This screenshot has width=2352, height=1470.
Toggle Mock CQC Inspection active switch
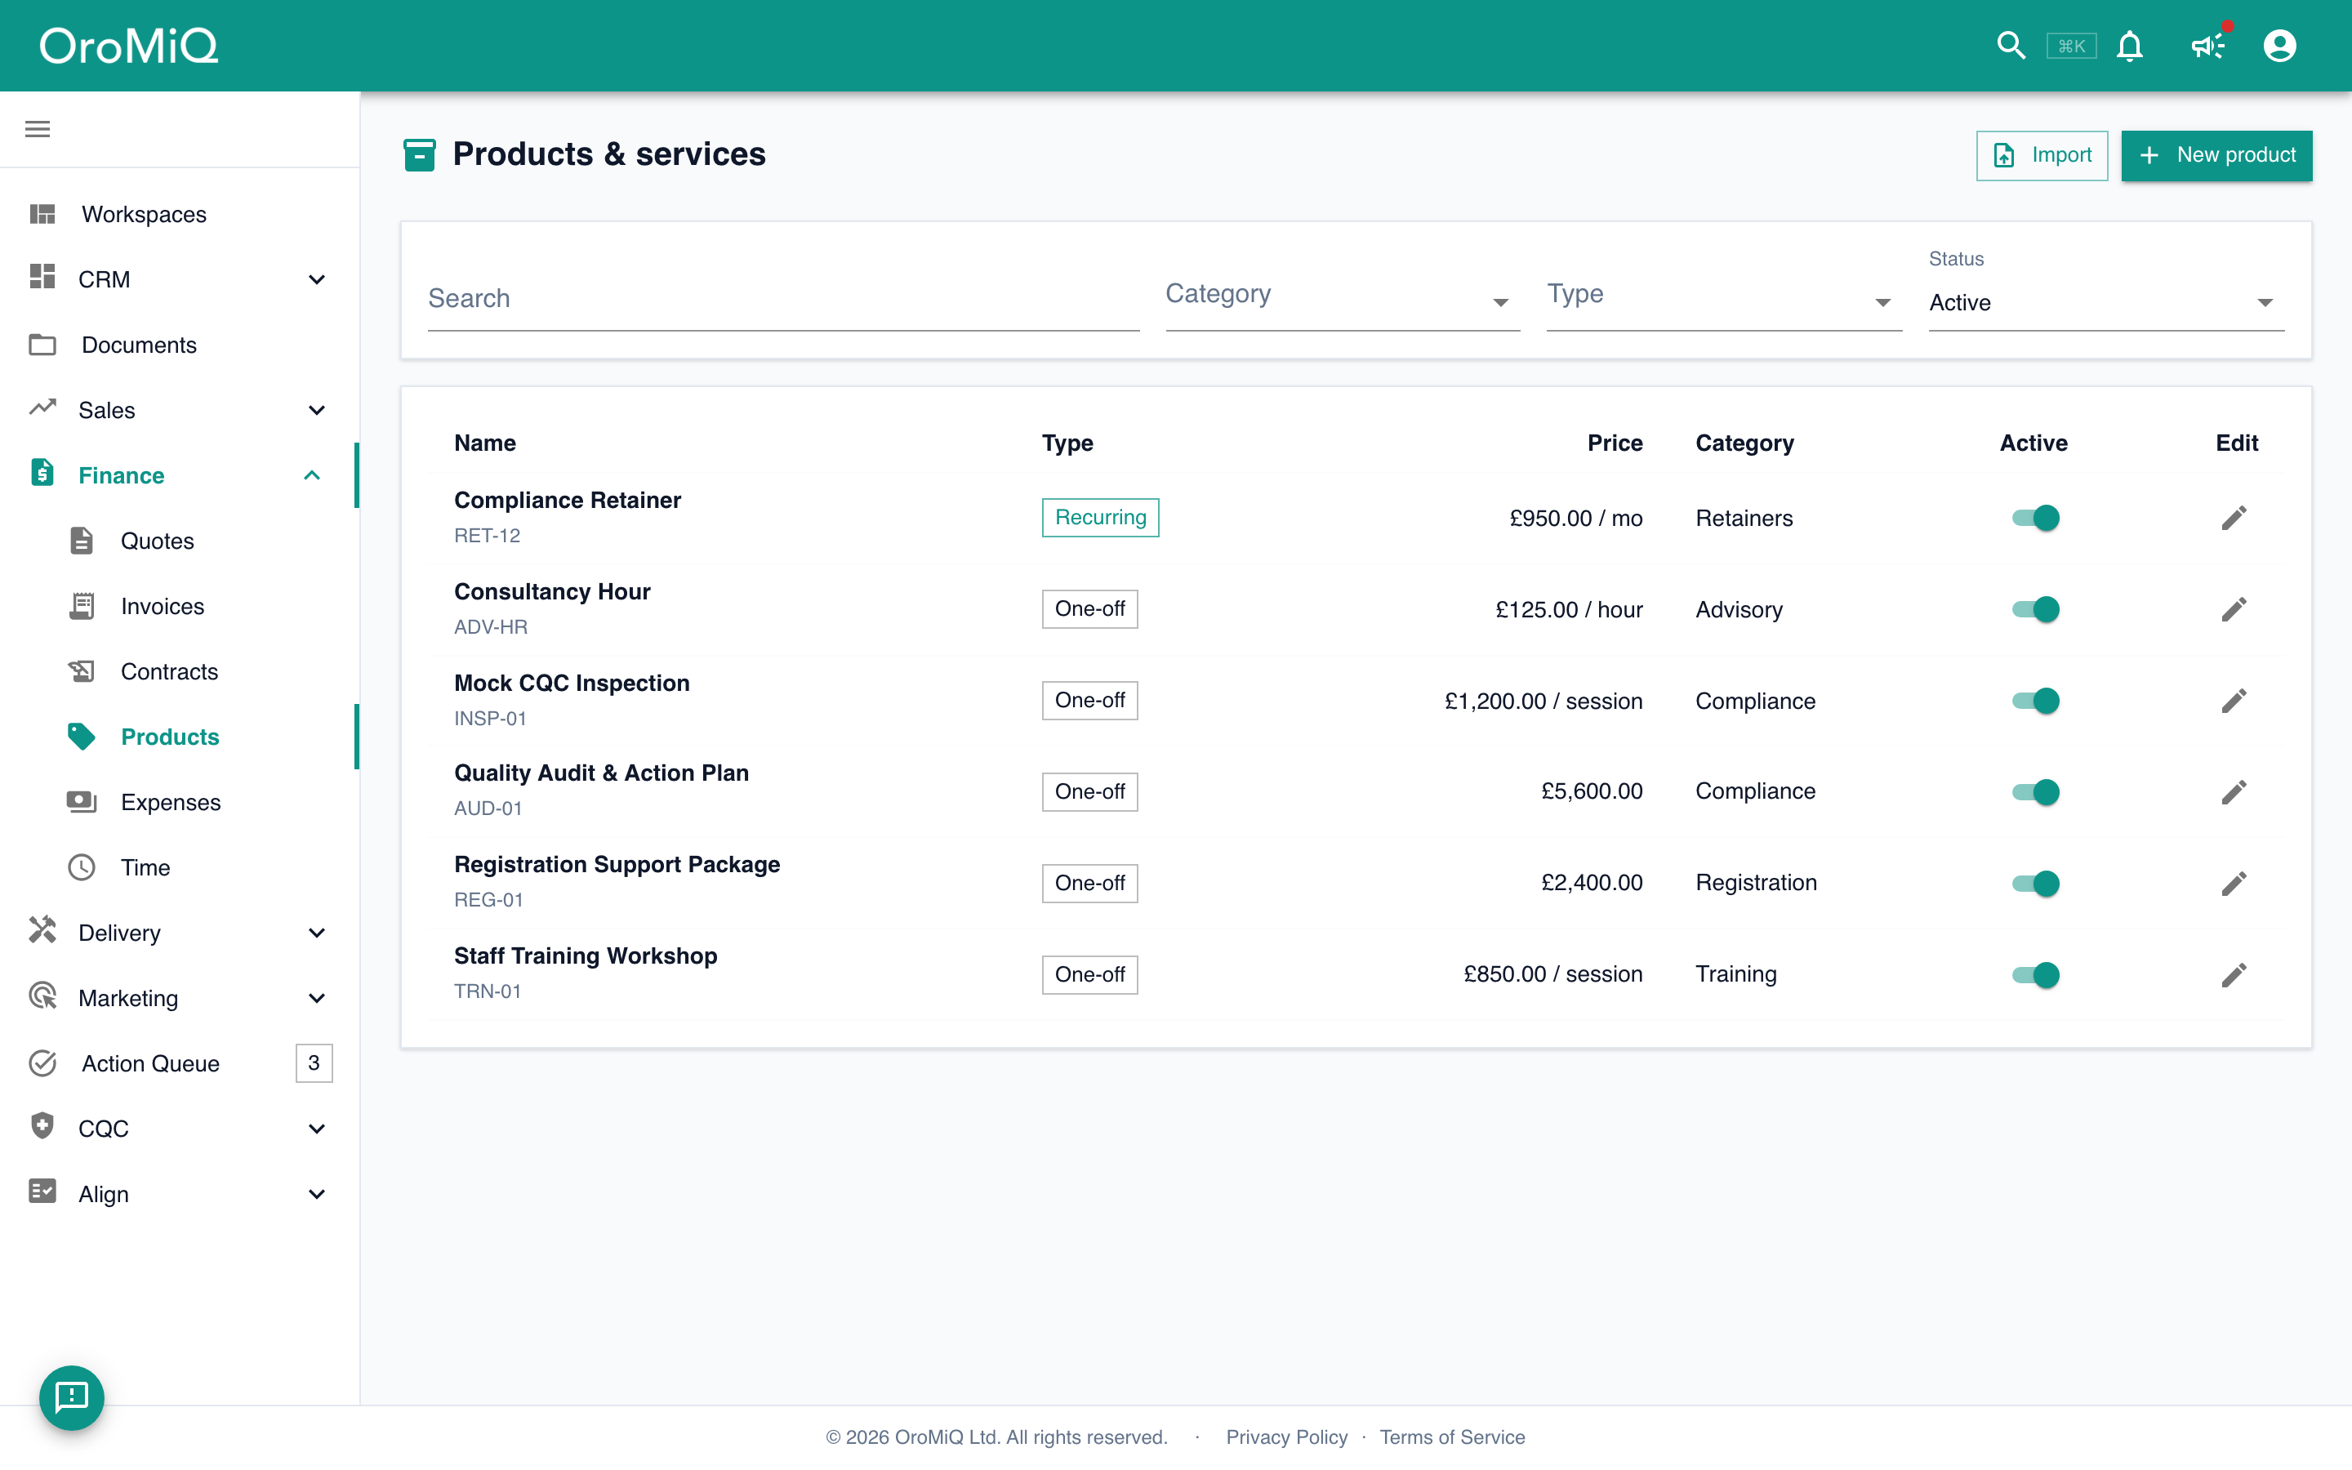click(x=2034, y=701)
